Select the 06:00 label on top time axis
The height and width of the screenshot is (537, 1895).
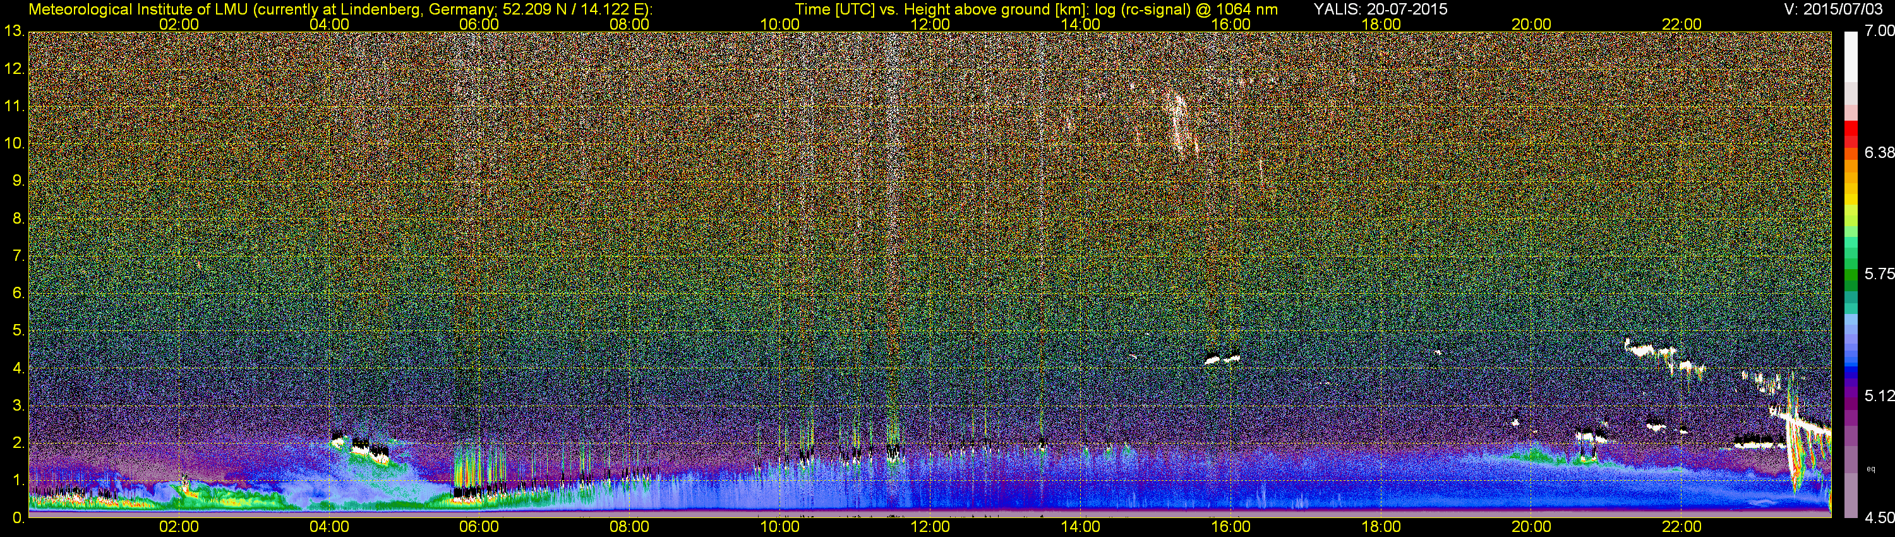(x=479, y=24)
